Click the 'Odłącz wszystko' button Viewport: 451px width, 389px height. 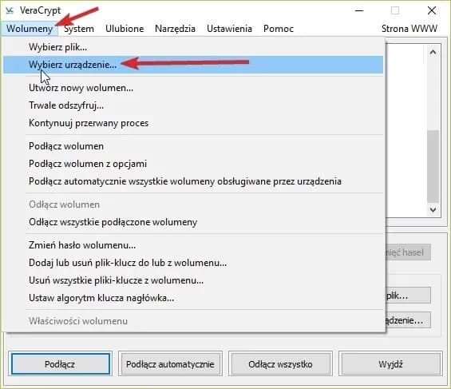[x=280, y=364]
